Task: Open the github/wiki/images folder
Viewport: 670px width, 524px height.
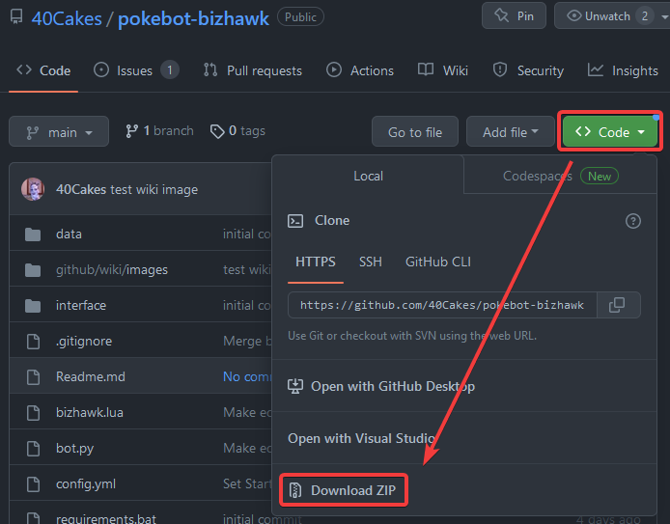Action: [x=112, y=270]
